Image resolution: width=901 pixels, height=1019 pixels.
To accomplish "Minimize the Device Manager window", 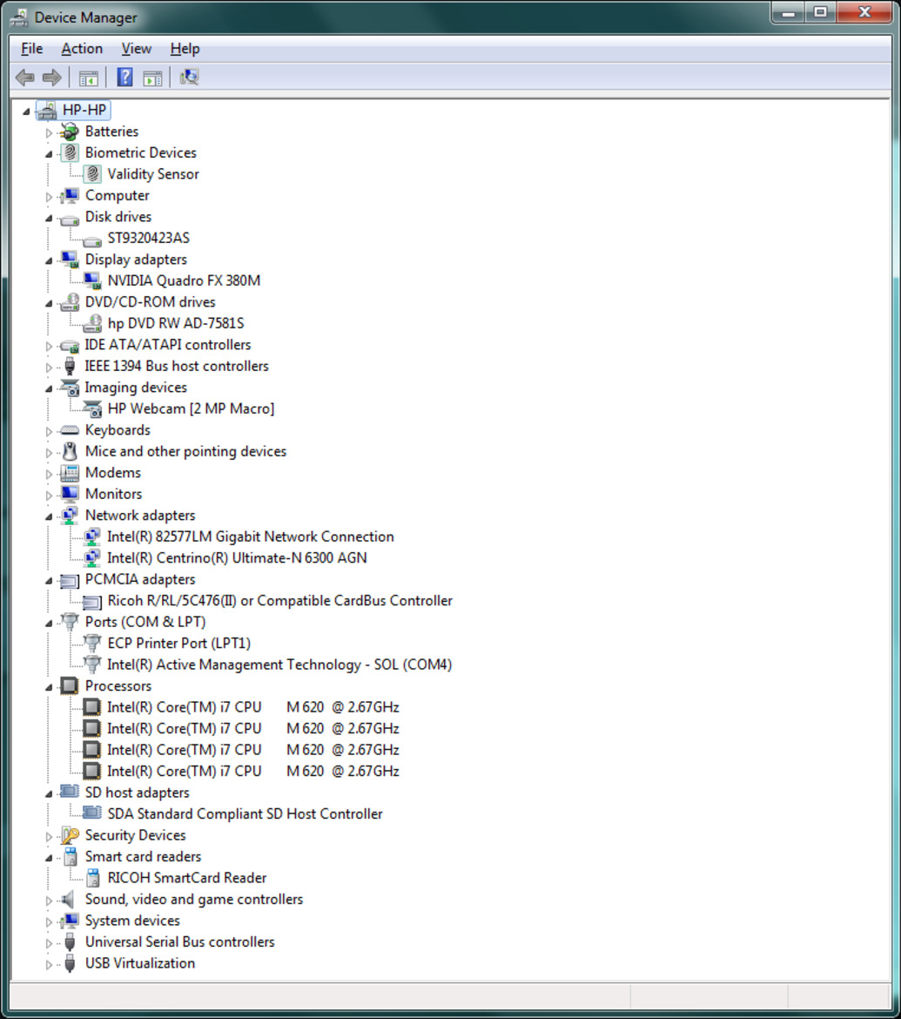I will click(x=790, y=12).
